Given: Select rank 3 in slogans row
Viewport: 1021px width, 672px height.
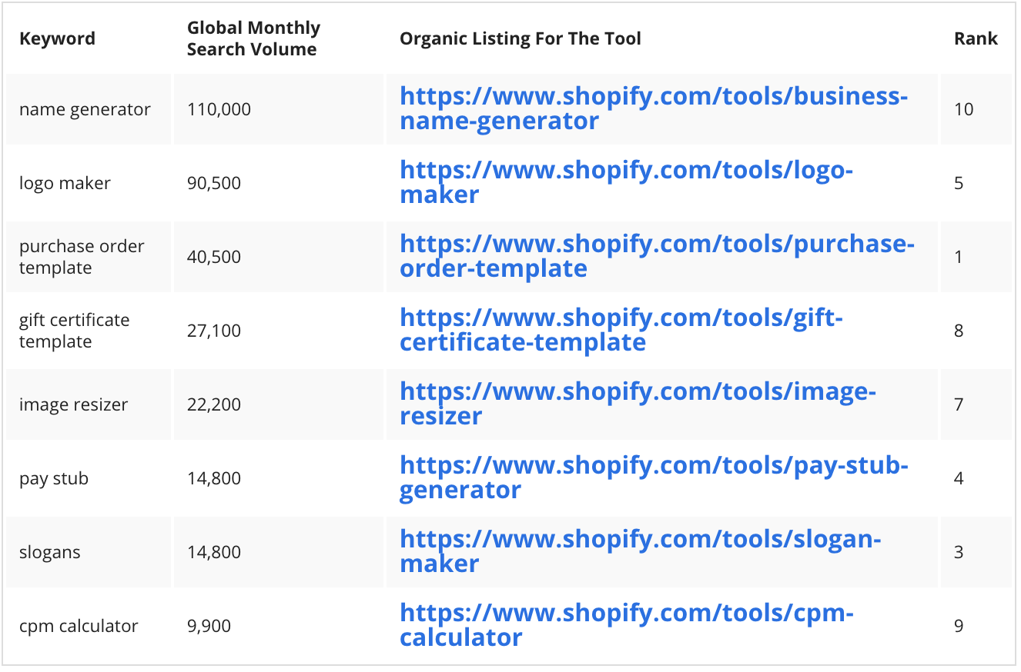Looking at the screenshot, I should pyautogui.click(x=959, y=552).
